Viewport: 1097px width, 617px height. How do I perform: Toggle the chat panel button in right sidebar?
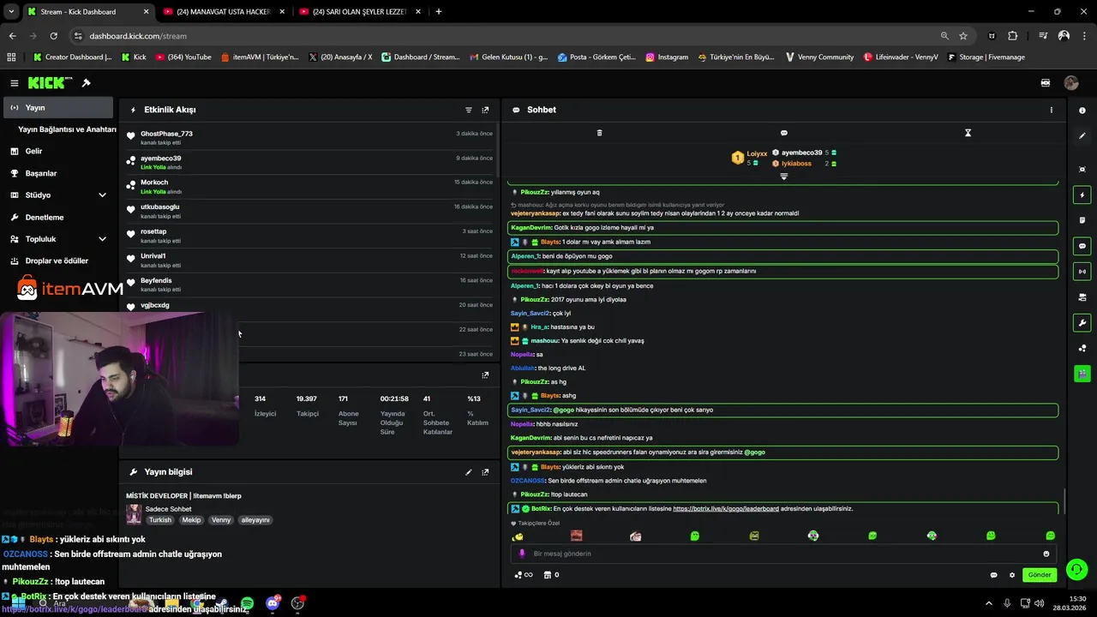coord(1082,246)
